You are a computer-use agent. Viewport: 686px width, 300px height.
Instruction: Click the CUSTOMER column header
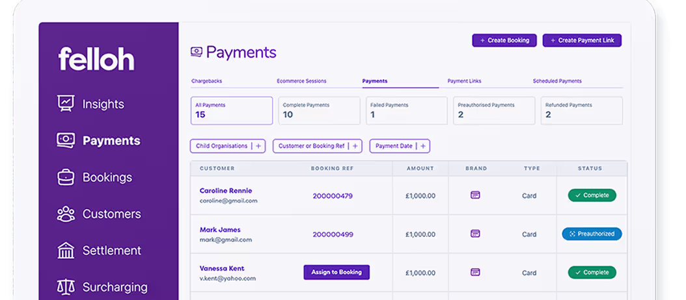217,169
